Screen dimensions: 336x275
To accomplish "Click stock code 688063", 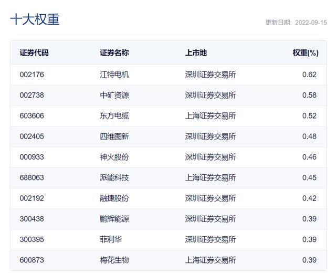I will [x=31, y=177].
